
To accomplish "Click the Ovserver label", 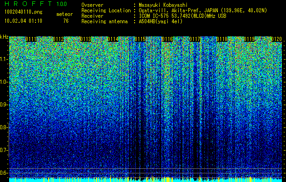I will click(x=92, y=5).
